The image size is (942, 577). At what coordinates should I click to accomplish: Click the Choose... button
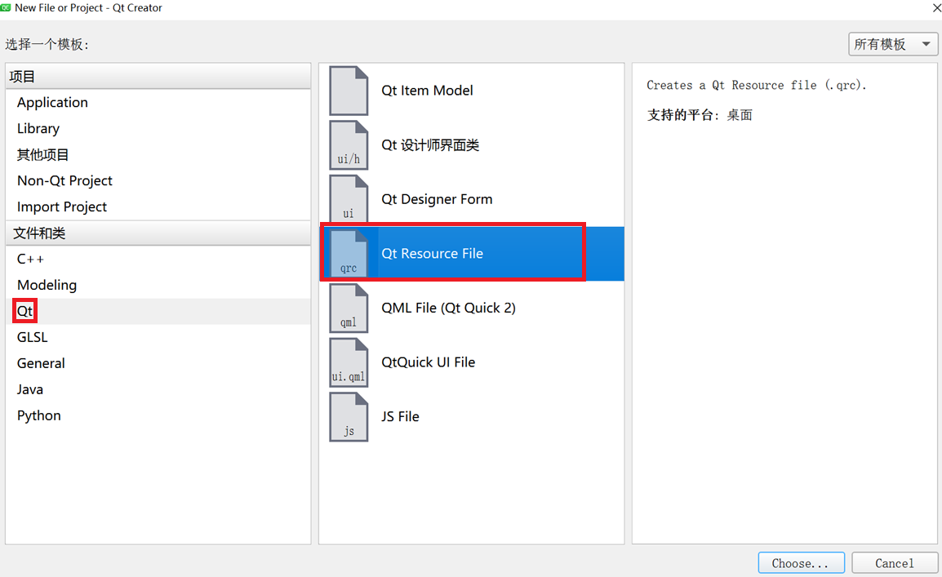[x=801, y=563]
